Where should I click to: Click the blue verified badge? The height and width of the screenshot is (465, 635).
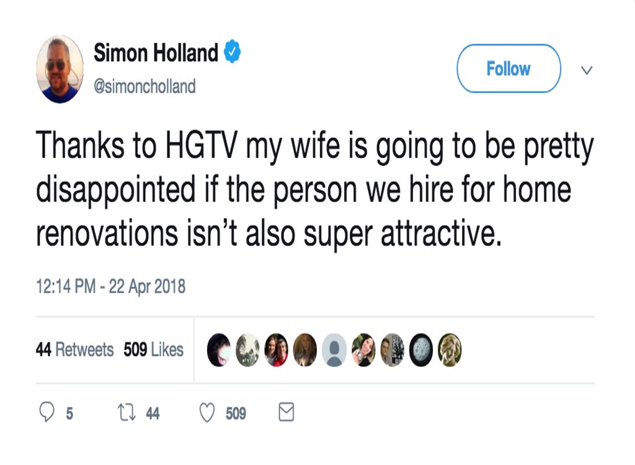coord(233,53)
